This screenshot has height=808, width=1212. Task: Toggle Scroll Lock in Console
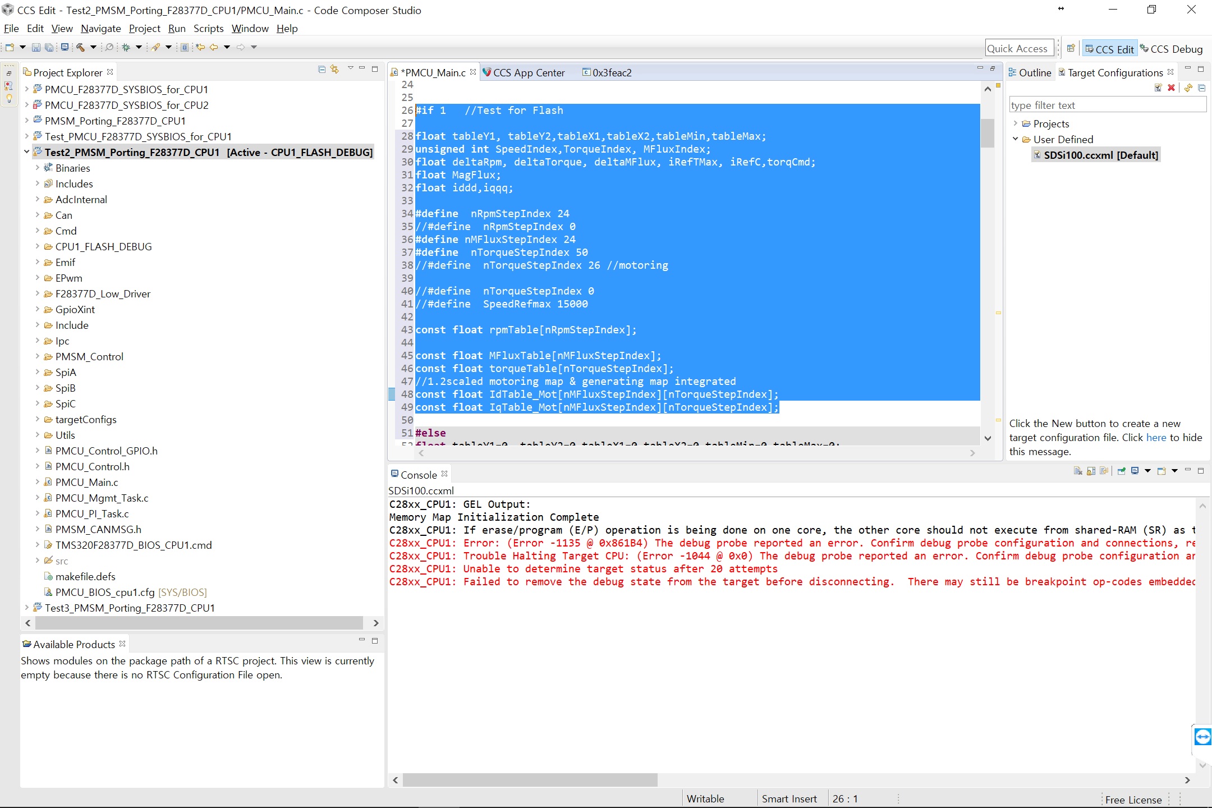tap(1091, 471)
